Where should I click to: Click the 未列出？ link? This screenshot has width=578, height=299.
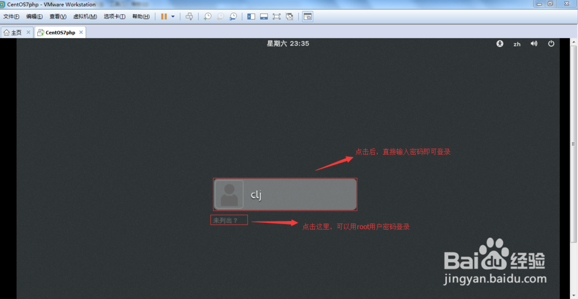point(225,221)
